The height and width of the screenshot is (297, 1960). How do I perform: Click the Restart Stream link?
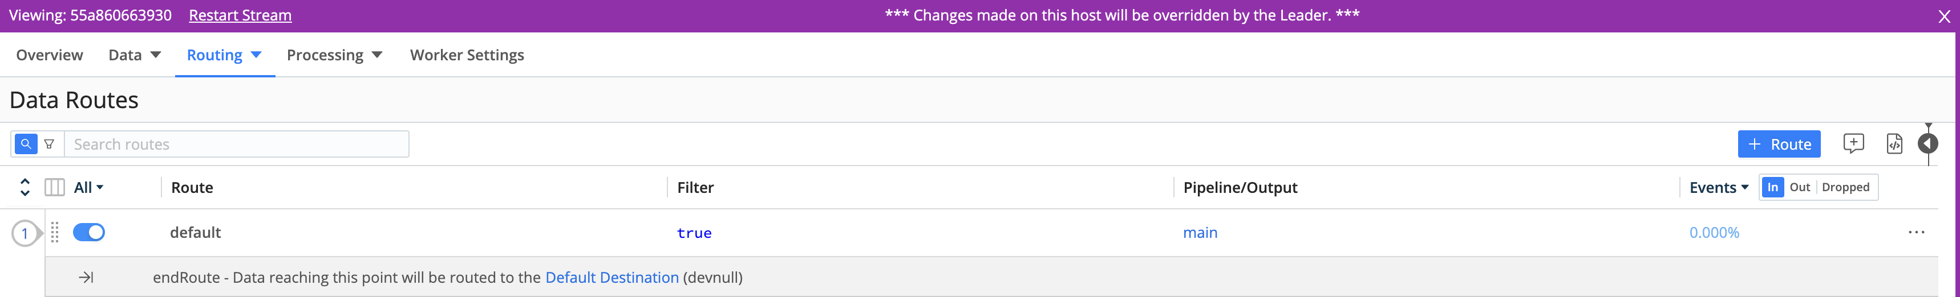point(240,15)
